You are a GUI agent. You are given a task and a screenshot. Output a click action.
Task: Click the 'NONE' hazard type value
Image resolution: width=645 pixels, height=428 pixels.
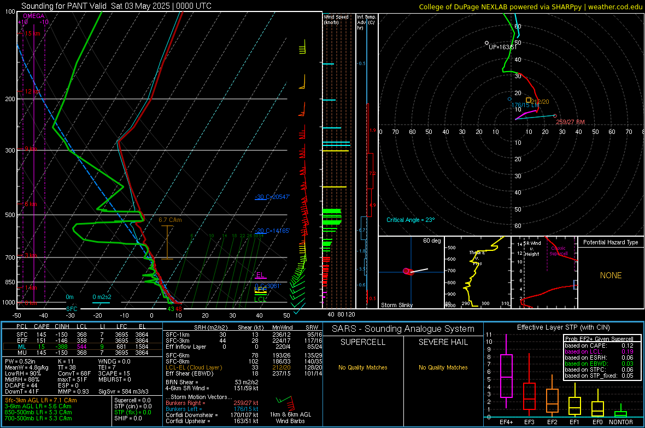click(x=611, y=275)
